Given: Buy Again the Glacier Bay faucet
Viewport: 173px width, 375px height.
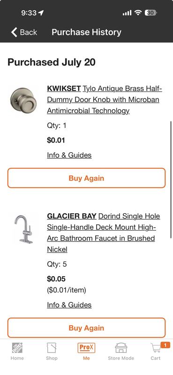Looking at the screenshot, I should (x=86, y=328).
